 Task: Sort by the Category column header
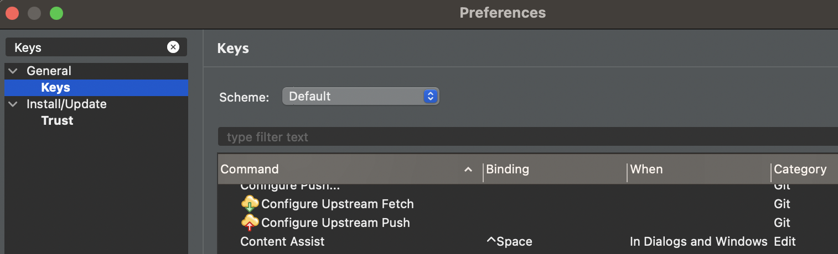(x=800, y=170)
